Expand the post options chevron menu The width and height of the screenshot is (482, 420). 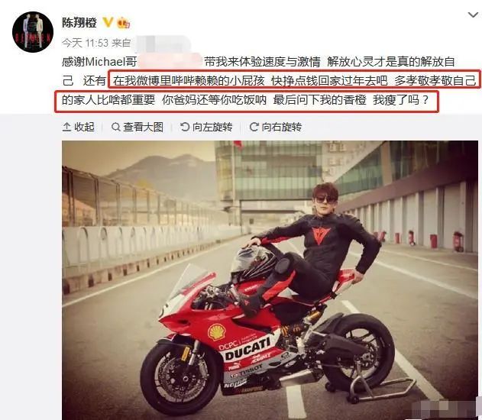(473, 15)
